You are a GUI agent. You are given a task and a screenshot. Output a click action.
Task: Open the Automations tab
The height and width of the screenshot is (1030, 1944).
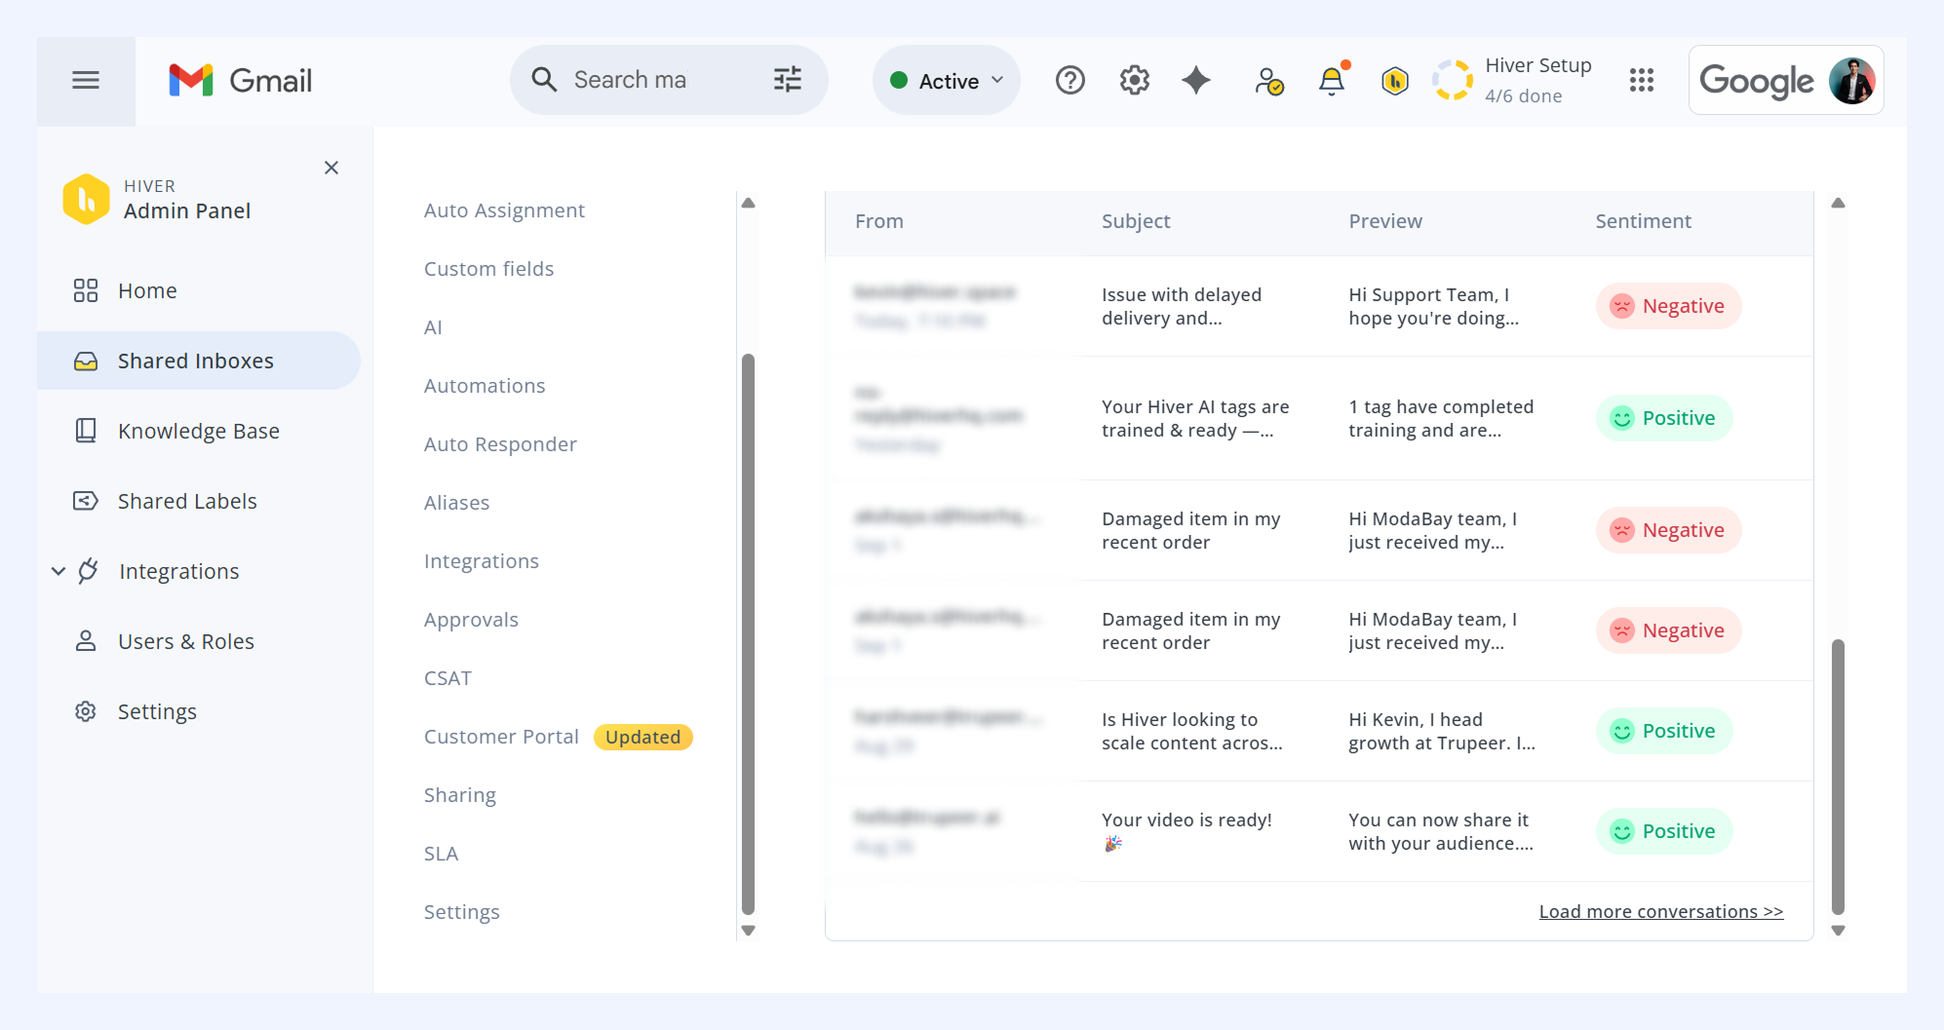pos(485,386)
